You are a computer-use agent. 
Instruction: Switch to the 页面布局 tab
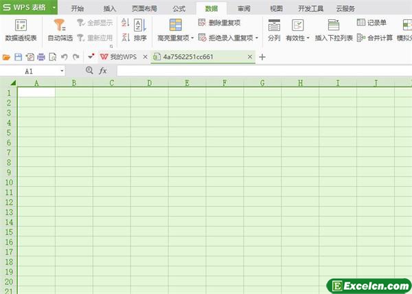tap(144, 9)
